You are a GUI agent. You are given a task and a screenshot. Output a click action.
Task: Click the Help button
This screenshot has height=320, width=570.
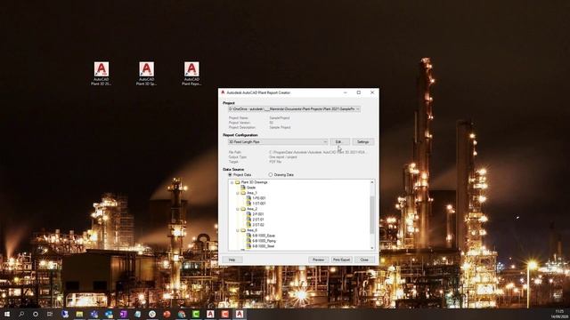click(232, 260)
